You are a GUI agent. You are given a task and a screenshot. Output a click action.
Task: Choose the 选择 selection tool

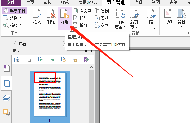pyautogui.click(x=11, y=18)
